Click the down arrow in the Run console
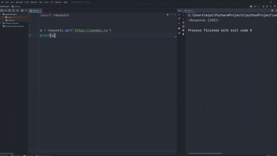The height and width of the screenshot is (156, 277). click(184, 19)
